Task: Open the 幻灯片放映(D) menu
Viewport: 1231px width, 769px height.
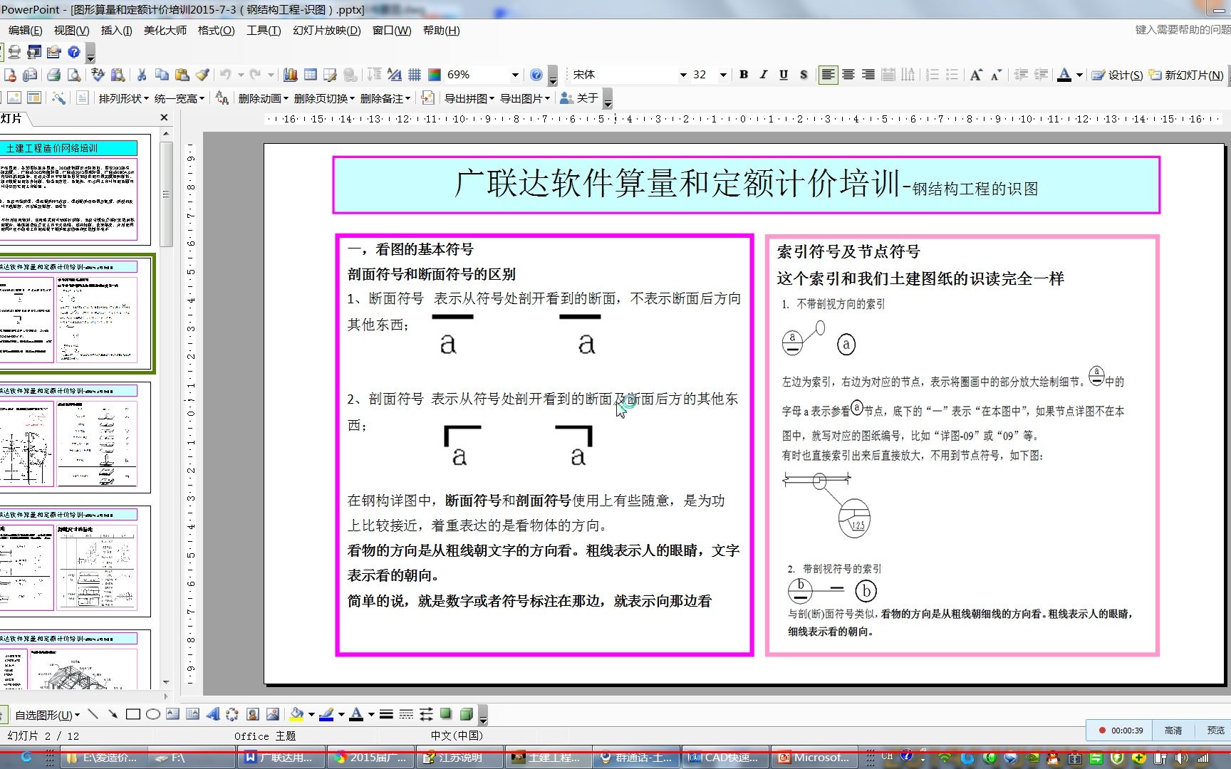Action: [x=327, y=31]
